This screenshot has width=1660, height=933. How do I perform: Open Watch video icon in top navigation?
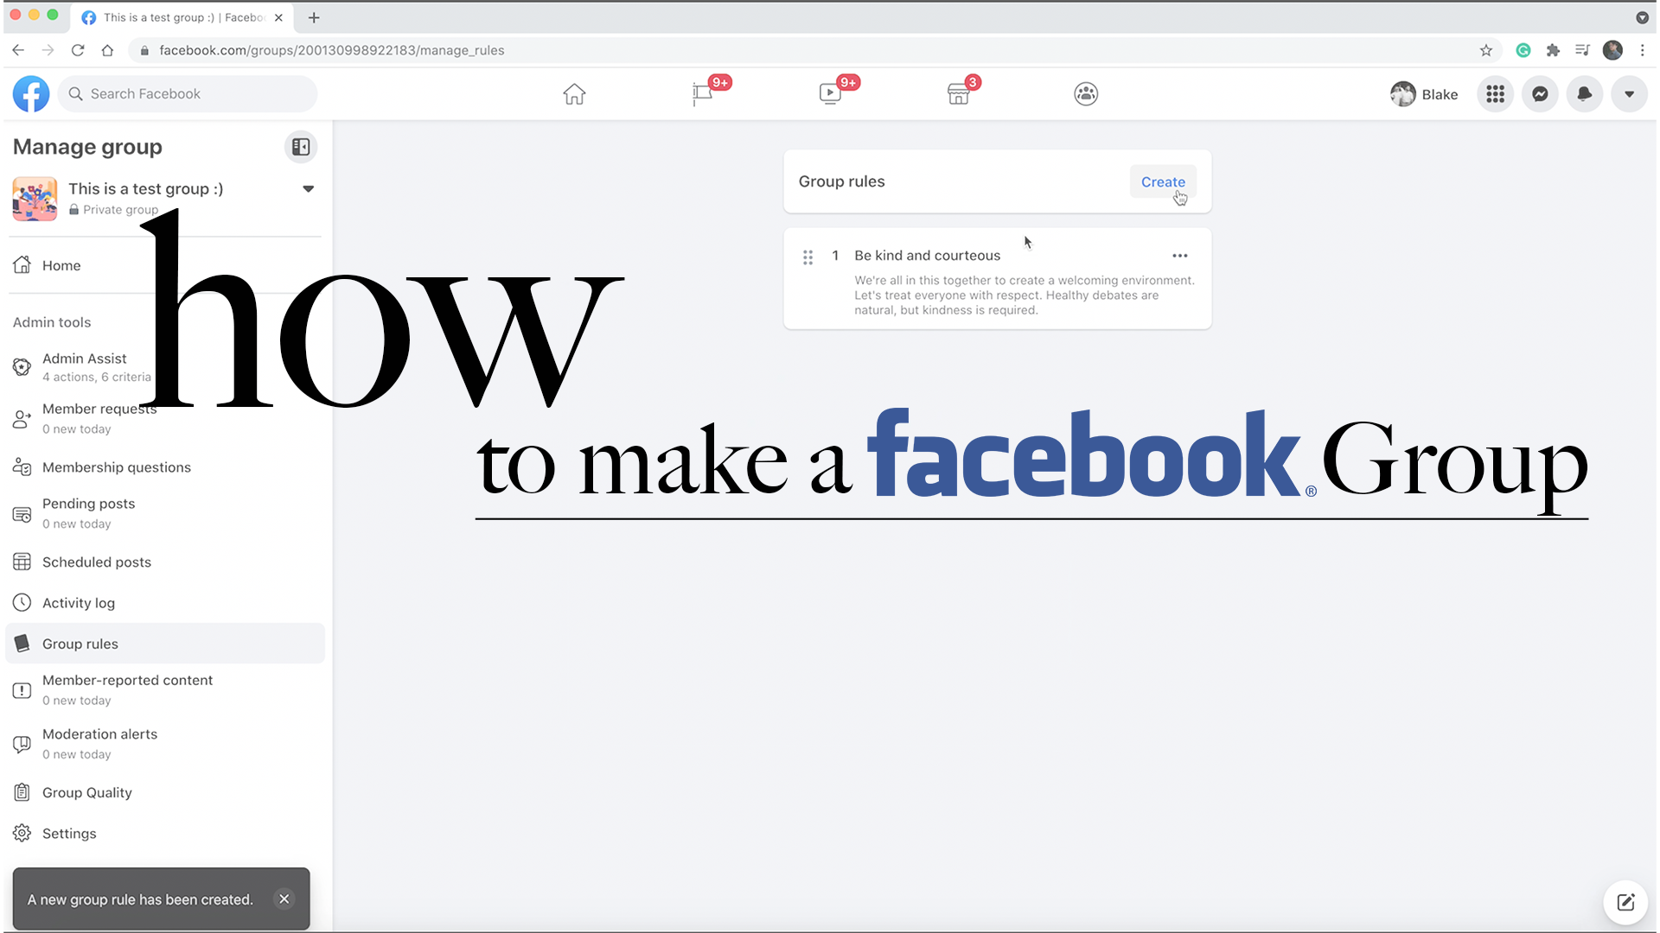(830, 94)
